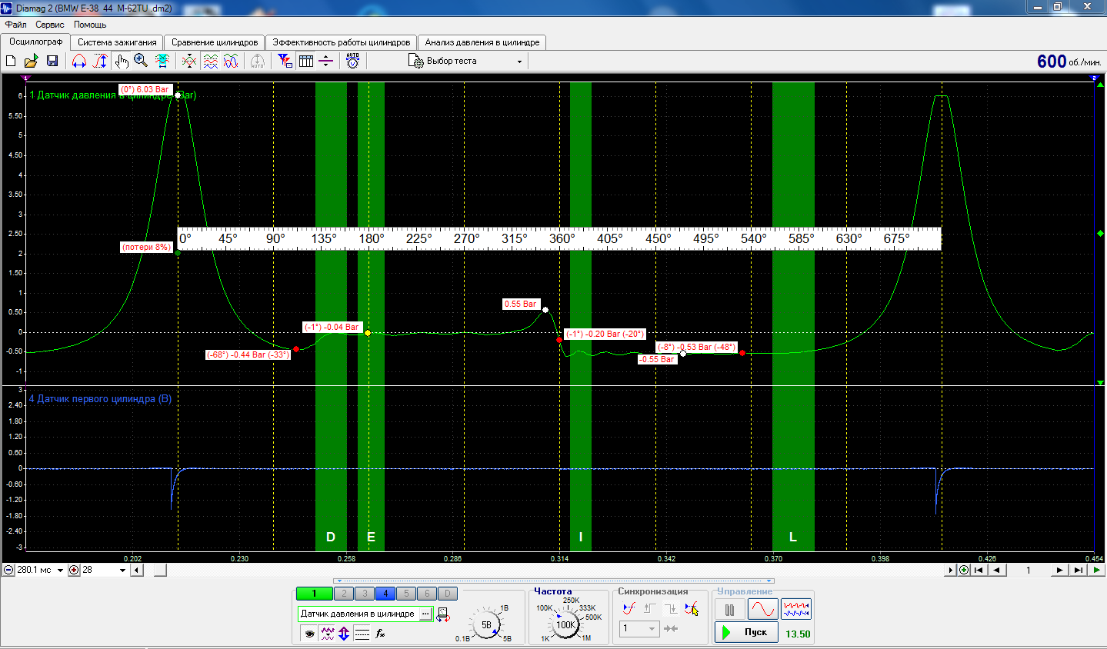Click the green play arrow at bottom right
Screen dimensions: 1107x649
click(x=1096, y=570)
